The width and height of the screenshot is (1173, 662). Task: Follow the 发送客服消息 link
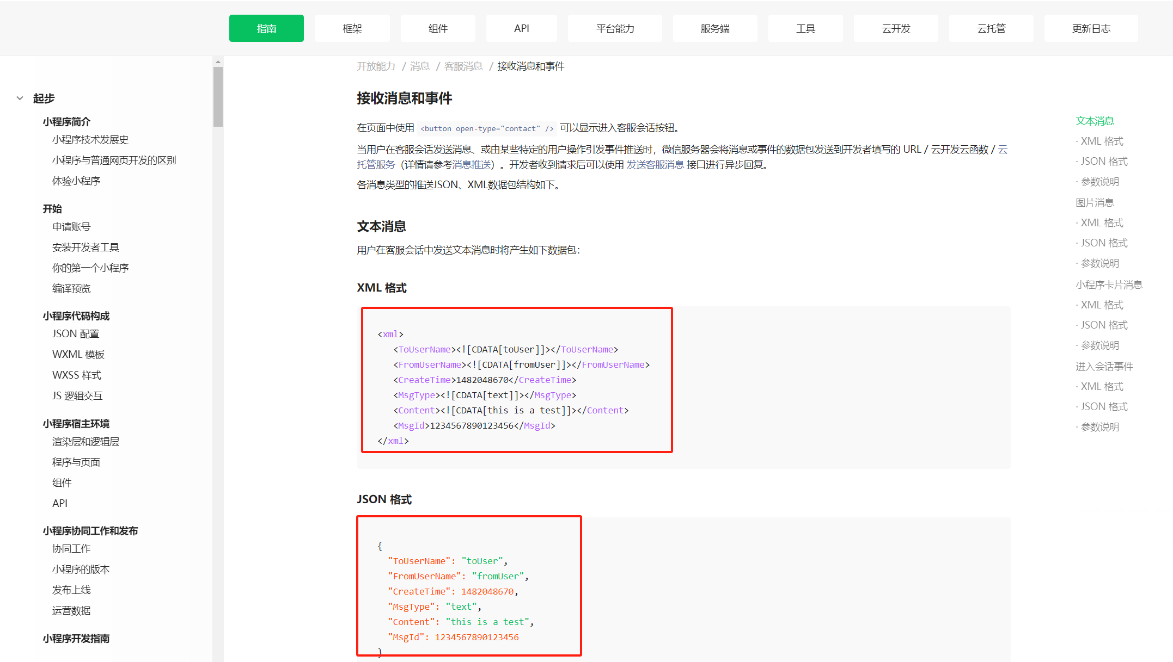(x=655, y=165)
